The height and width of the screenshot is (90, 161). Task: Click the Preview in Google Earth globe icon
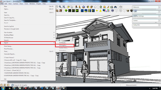(84, 7)
